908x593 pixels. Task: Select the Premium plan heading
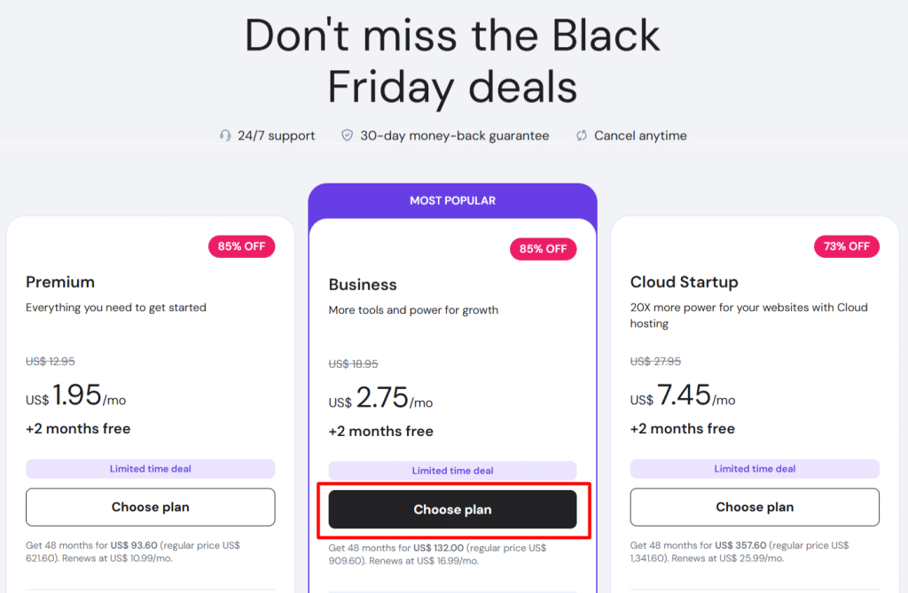tap(60, 282)
